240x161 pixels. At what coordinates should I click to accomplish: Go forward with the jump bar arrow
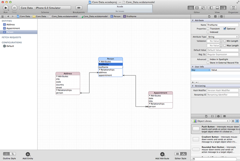point(13,16)
